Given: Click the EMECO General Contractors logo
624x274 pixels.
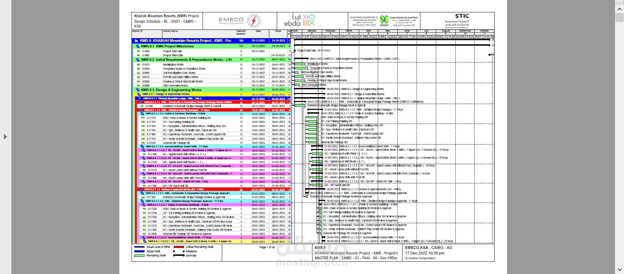Looking at the screenshot, I should coord(240,21).
